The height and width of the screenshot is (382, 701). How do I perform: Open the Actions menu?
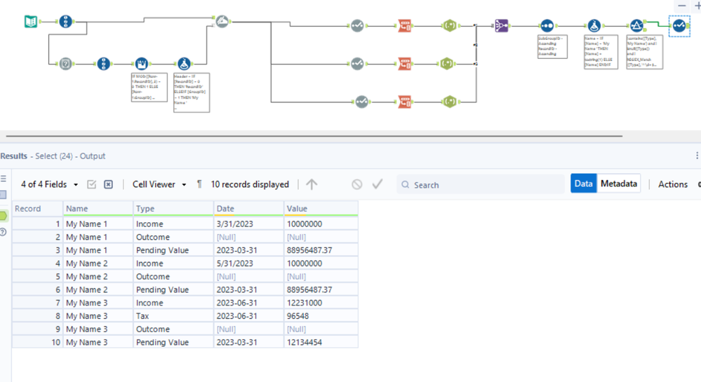672,184
